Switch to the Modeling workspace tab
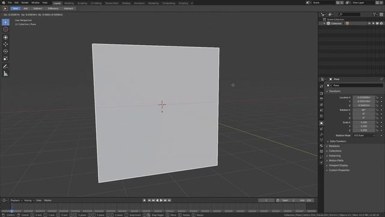This screenshot has width=385, height=217. click(69, 3)
